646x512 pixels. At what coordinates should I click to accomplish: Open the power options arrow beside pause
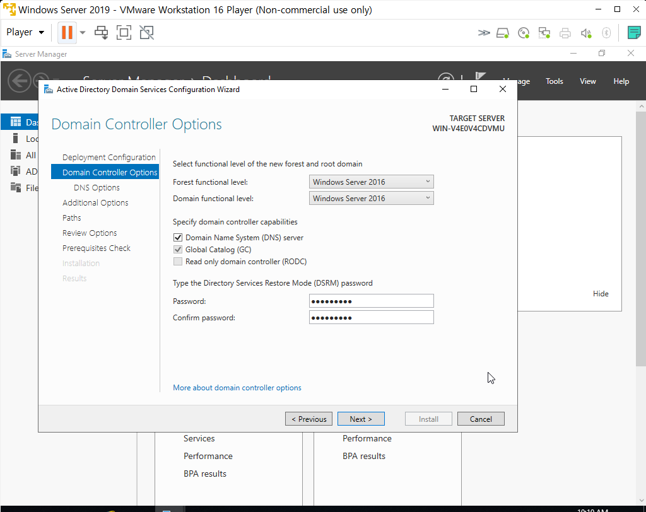click(x=83, y=33)
